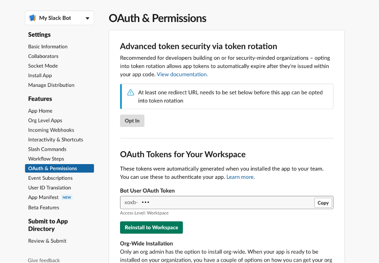The width and height of the screenshot is (379, 263).
Task: Follow the Learn more link
Action: click(241, 177)
